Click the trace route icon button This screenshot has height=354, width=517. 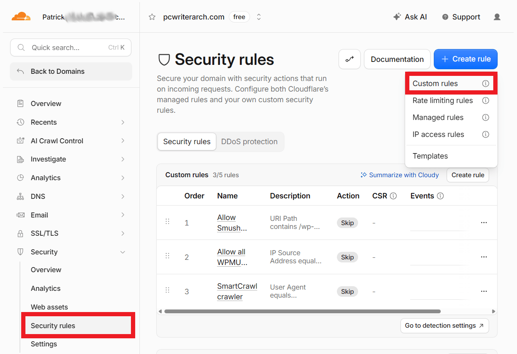(350, 59)
